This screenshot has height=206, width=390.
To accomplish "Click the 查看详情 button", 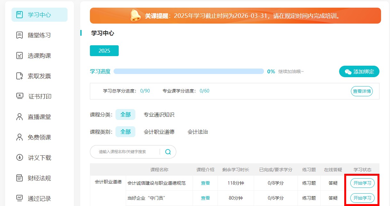I will coord(362,91).
